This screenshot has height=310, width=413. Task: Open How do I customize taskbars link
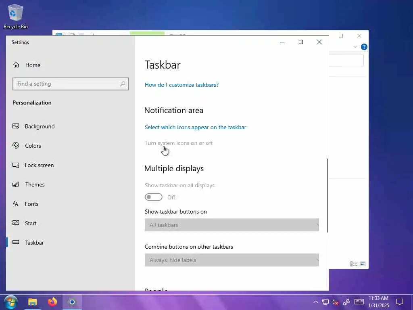[182, 85]
